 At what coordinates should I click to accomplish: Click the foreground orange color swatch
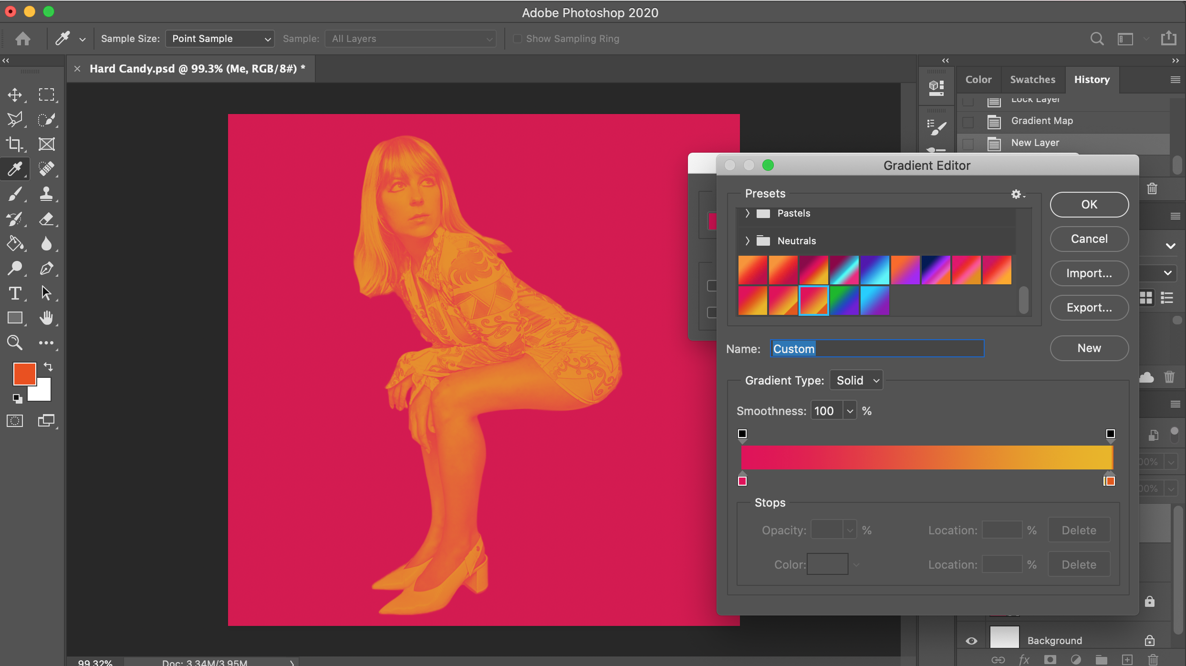24,374
